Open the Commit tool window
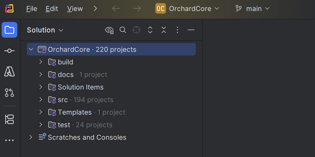Screen dimensions: 315x157 coord(9,51)
